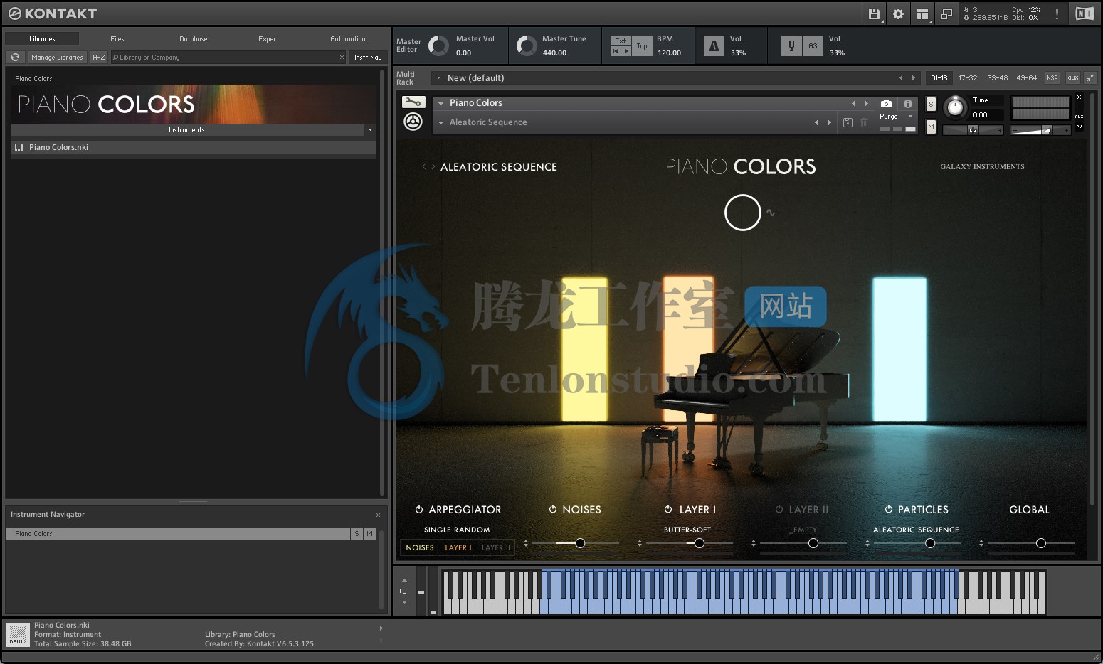This screenshot has width=1103, height=664.
Task: Click the A-Z sort button
Action: coord(99,58)
